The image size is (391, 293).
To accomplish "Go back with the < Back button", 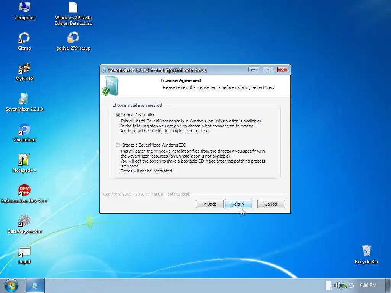I will (210, 204).
